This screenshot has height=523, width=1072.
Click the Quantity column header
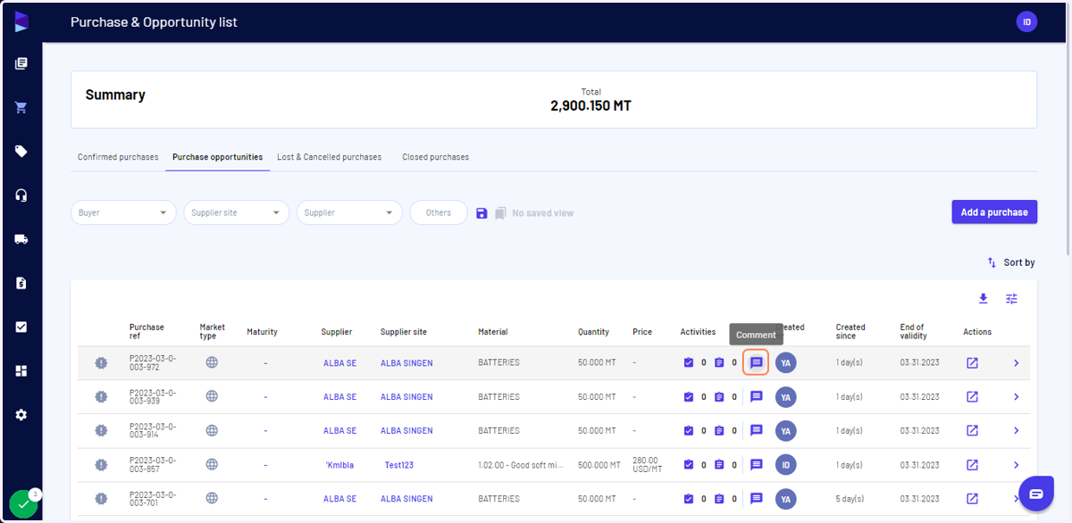(x=593, y=332)
